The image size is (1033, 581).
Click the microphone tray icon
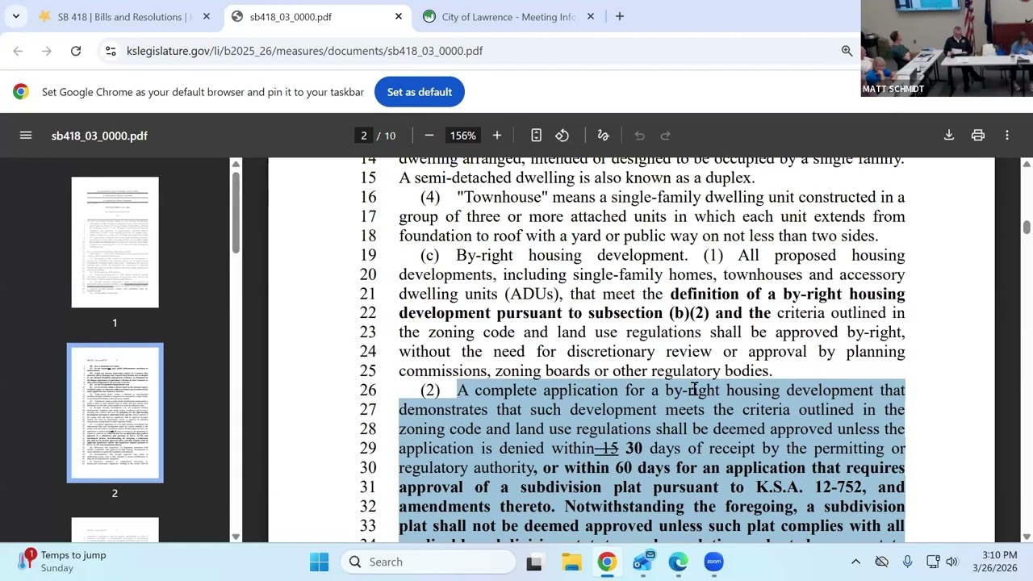point(908,562)
